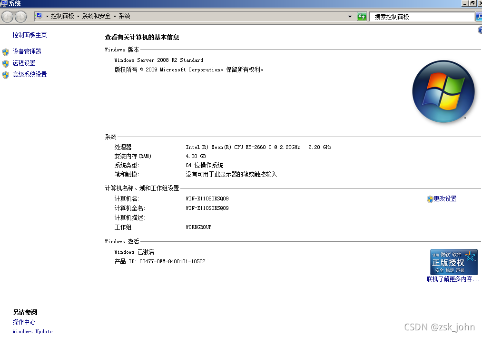Expand dropdown arrow before 系统和安全 breadcrumb

click(x=78, y=16)
